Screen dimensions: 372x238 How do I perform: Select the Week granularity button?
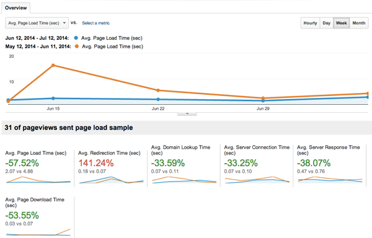click(x=342, y=23)
